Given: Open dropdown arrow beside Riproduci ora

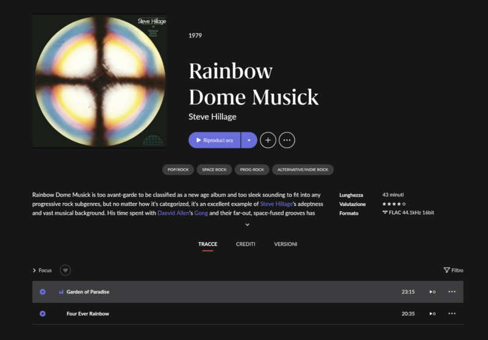Looking at the screenshot, I should pos(249,140).
